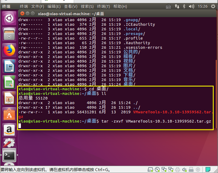Click VMware USB device status icon
The image size is (218, 173).
click(x=191, y=169)
